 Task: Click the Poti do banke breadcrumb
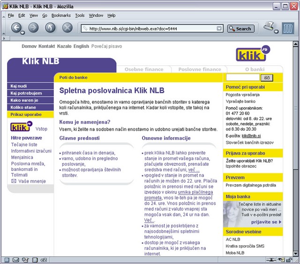tap(73, 78)
